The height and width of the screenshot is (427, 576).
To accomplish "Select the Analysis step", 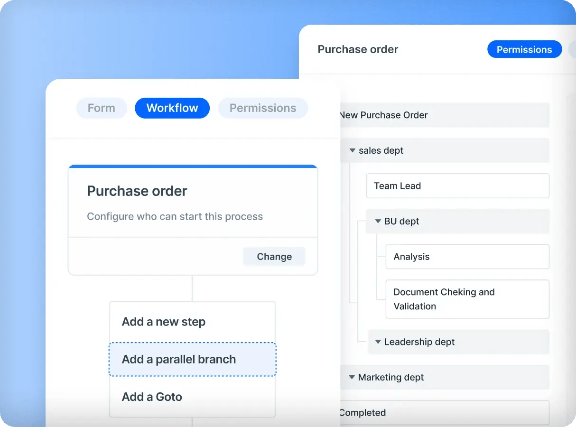I will 467,257.
